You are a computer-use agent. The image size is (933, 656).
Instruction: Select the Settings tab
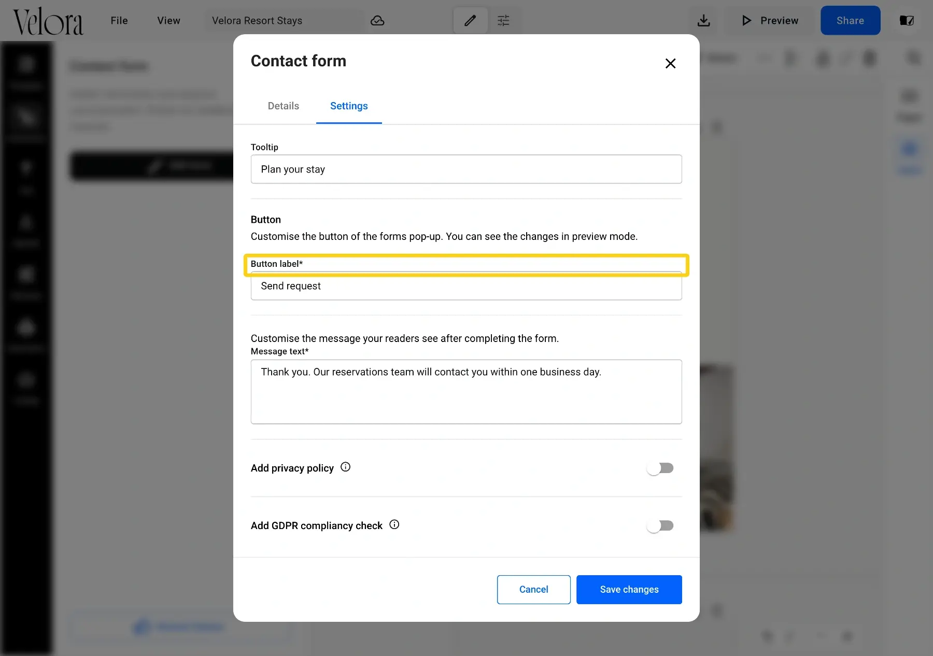tap(349, 106)
